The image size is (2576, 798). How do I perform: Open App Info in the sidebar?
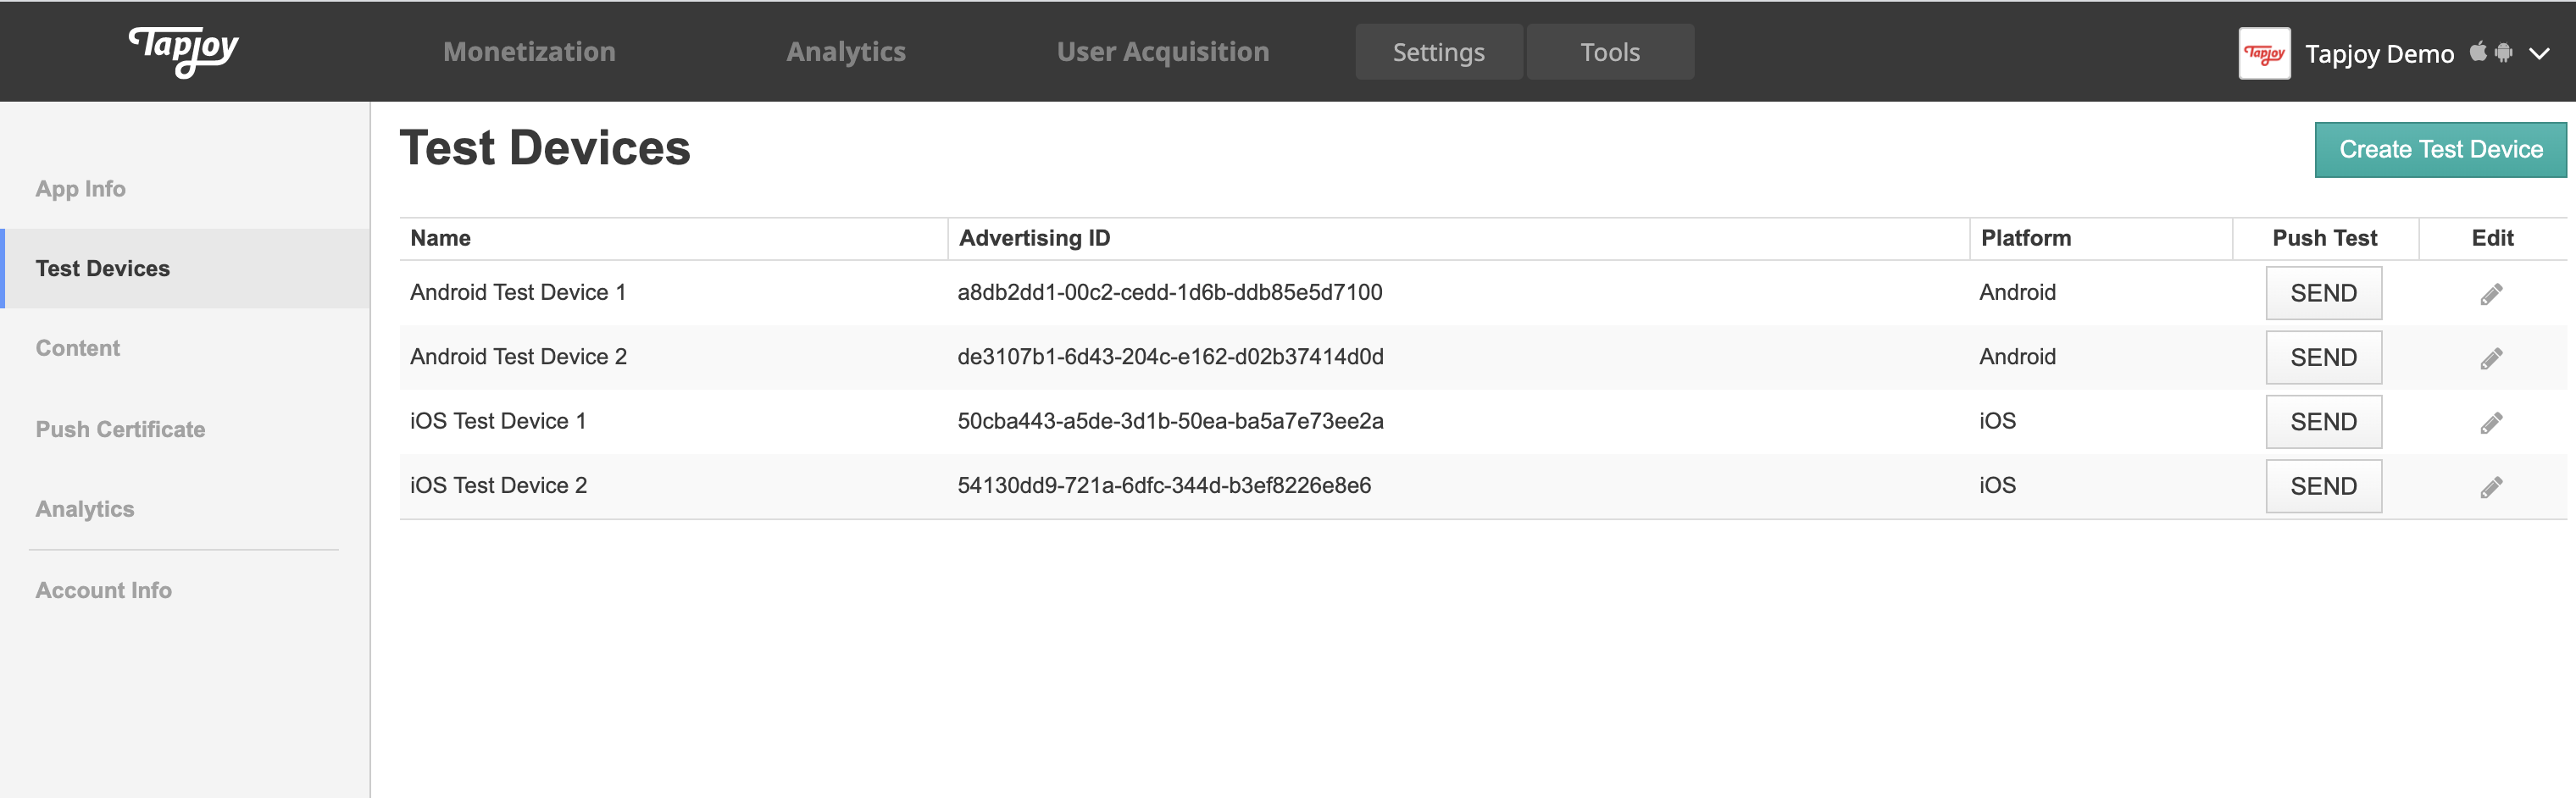(x=81, y=189)
